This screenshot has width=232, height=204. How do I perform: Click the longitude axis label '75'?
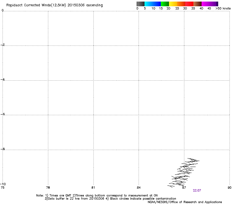(3, 188)
